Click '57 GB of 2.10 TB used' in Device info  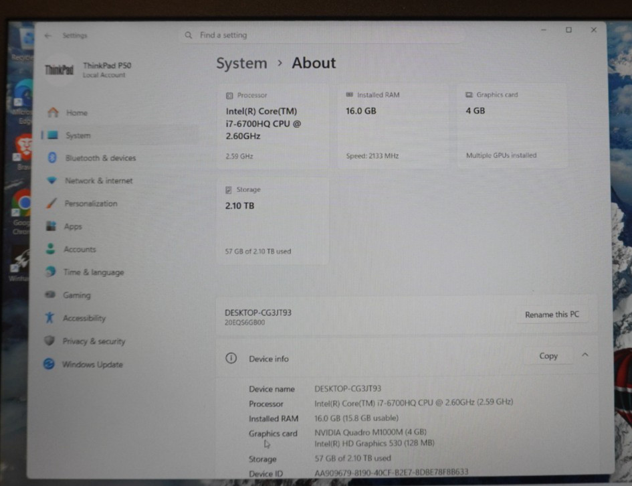(x=352, y=458)
